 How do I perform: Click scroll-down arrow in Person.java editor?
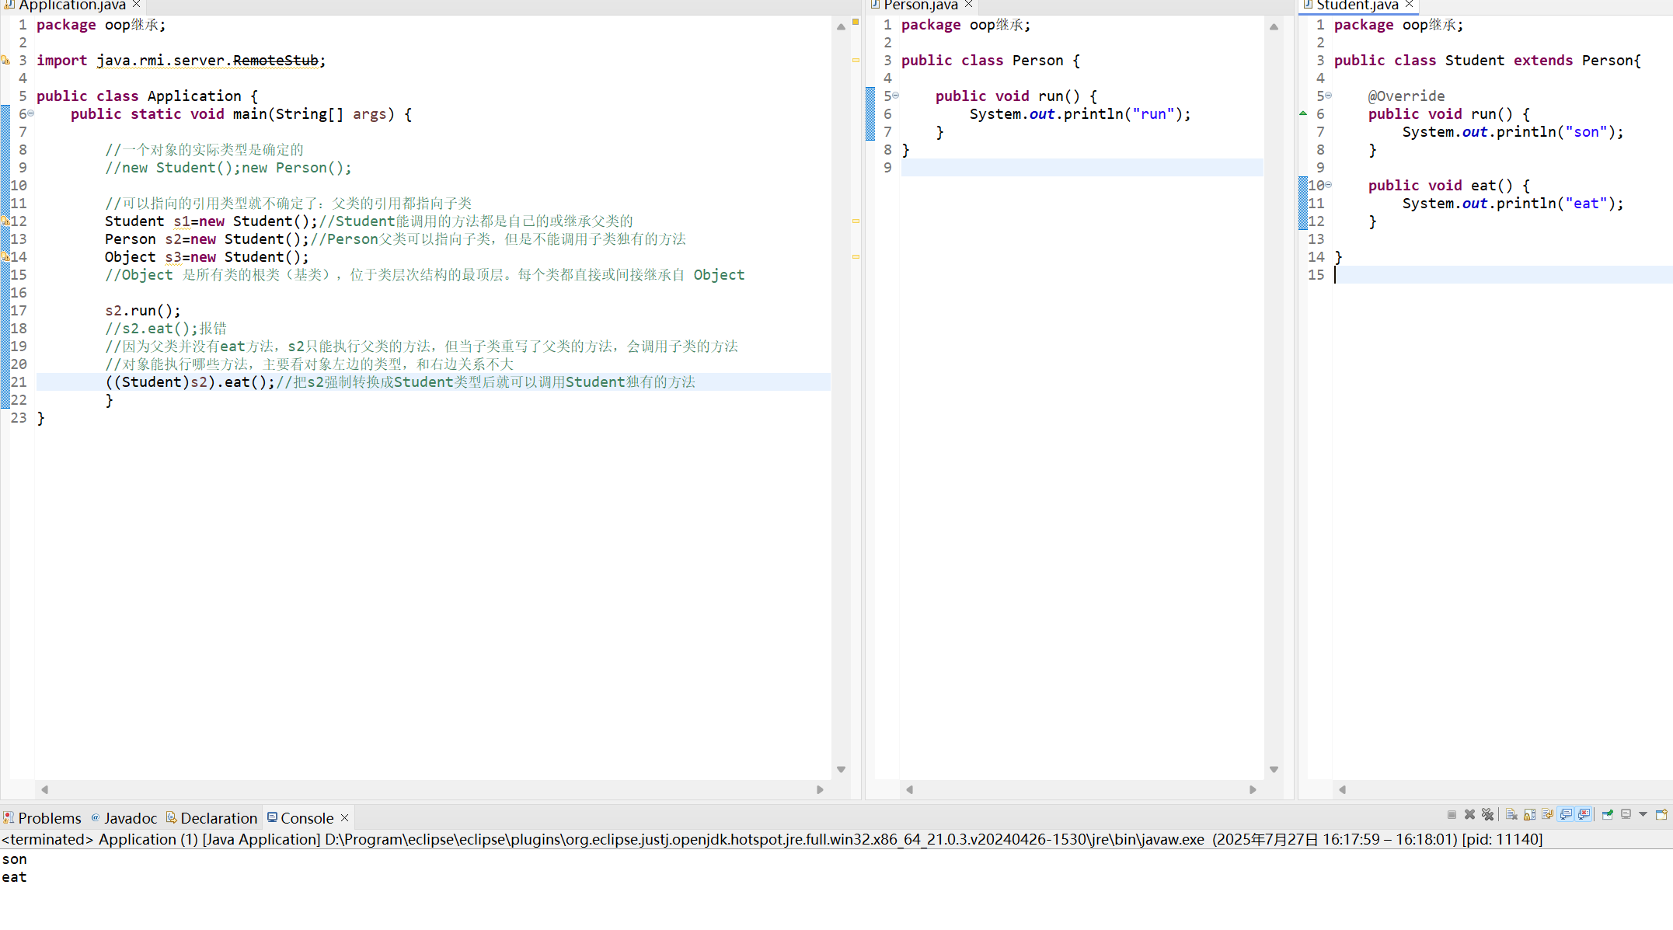click(1274, 769)
